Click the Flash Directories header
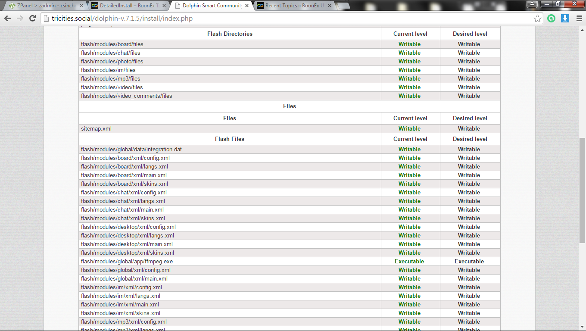Viewport: 586px width, 331px height. [230, 34]
